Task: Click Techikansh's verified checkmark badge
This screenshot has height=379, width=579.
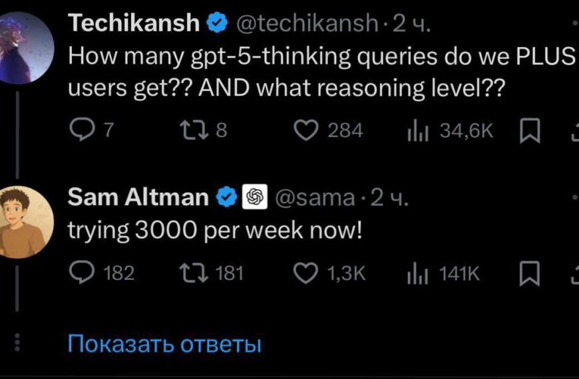Action: point(217,23)
